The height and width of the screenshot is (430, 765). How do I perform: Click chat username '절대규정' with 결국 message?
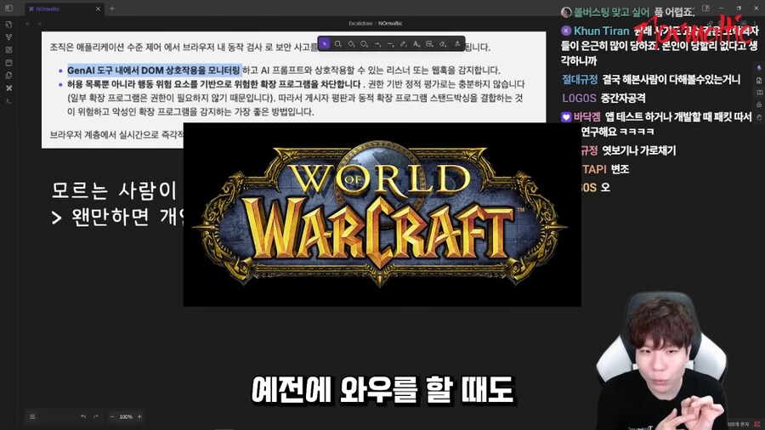point(580,80)
